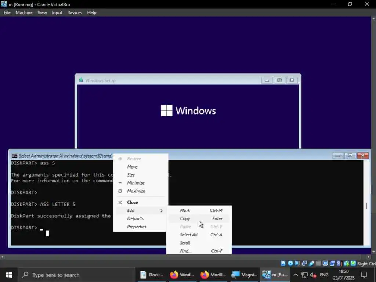Image resolution: width=376 pixels, height=282 pixels.
Task: Click the cmd window vertical scrollbar thumb
Action: 366,206
